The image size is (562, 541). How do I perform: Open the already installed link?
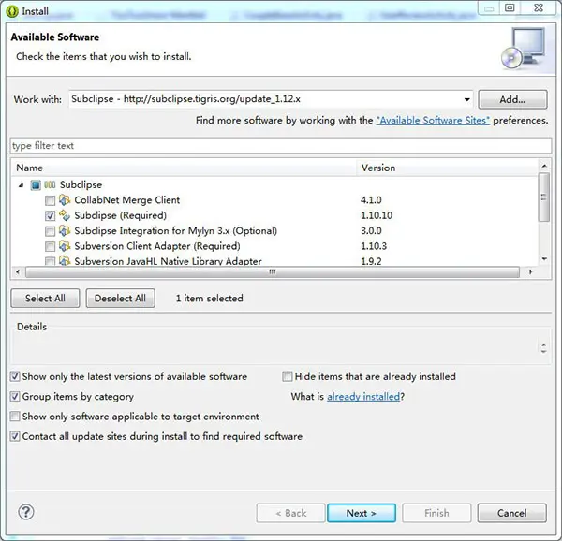[363, 397]
